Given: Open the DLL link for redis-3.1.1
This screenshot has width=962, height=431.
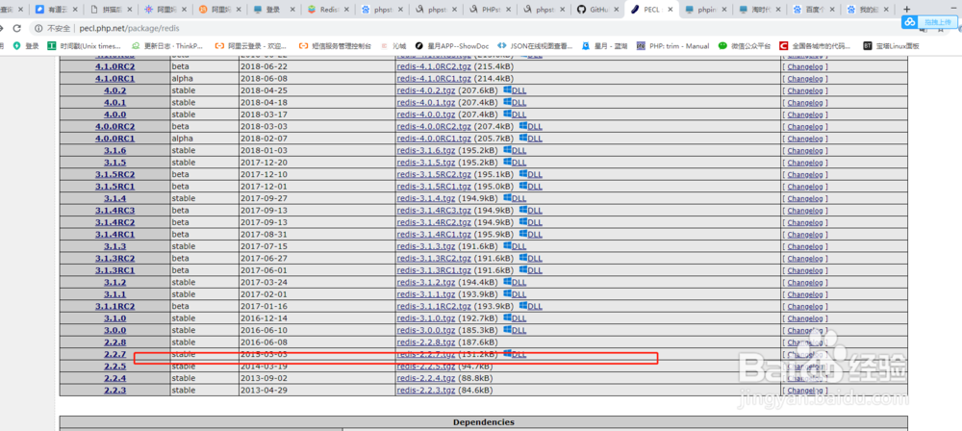Looking at the screenshot, I should pos(519,294).
